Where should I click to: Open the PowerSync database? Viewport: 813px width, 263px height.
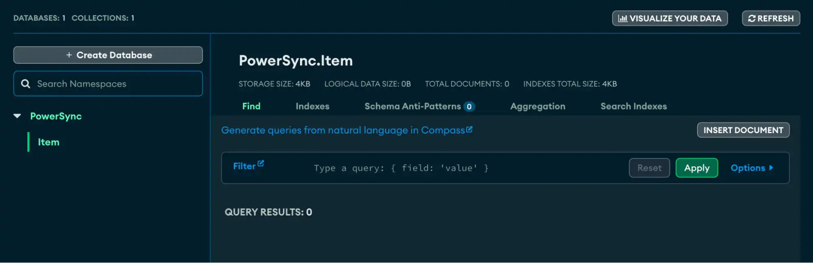click(x=56, y=116)
